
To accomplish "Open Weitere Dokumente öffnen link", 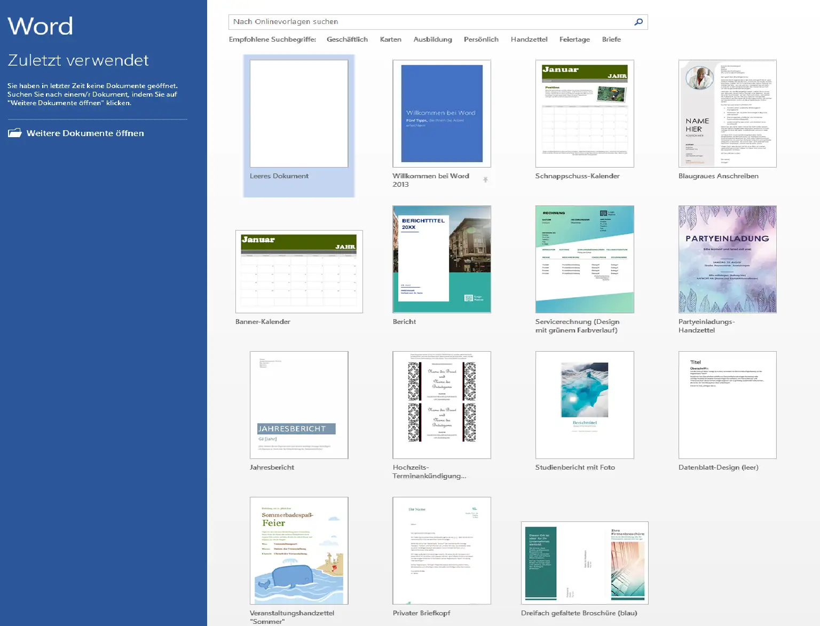I will coord(85,133).
